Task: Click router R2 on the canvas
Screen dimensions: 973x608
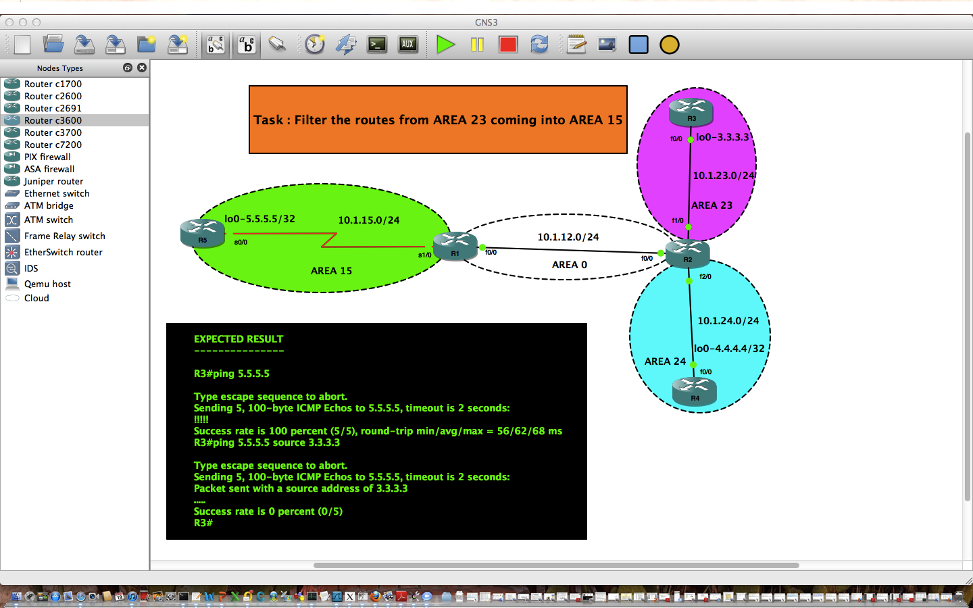Action: (688, 253)
